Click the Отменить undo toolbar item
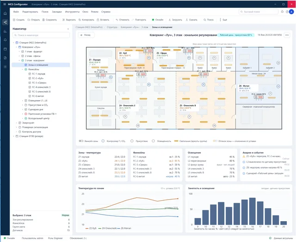296x242 pixels. pyautogui.click(x=123, y=19)
